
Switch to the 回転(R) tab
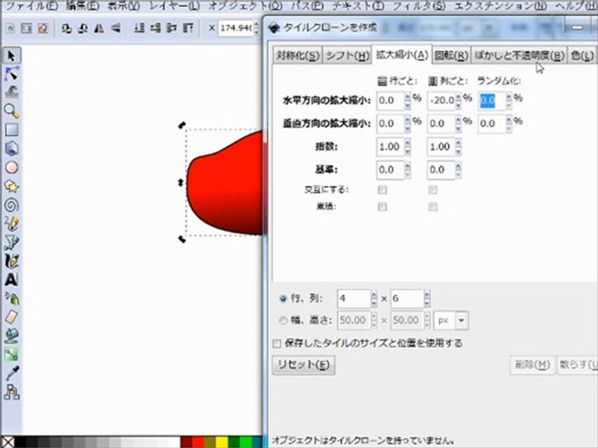click(x=452, y=55)
